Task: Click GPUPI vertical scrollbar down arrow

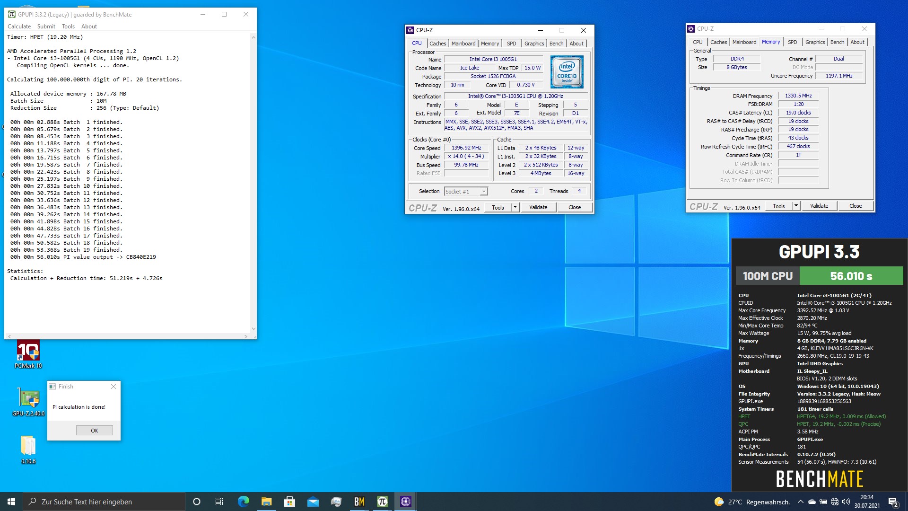Action: [x=253, y=328]
